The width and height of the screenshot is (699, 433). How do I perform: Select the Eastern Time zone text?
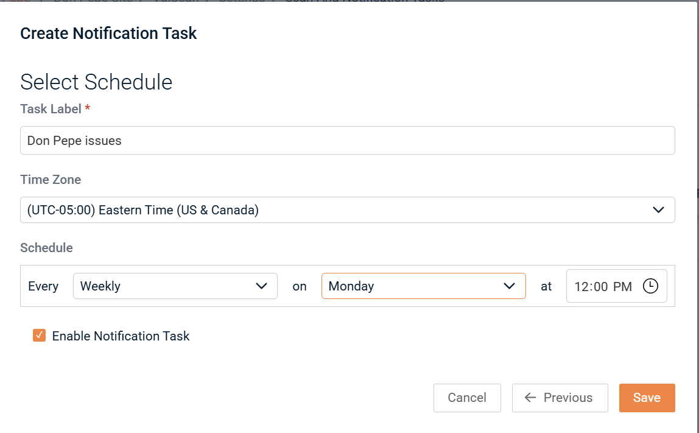tap(143, 210)
